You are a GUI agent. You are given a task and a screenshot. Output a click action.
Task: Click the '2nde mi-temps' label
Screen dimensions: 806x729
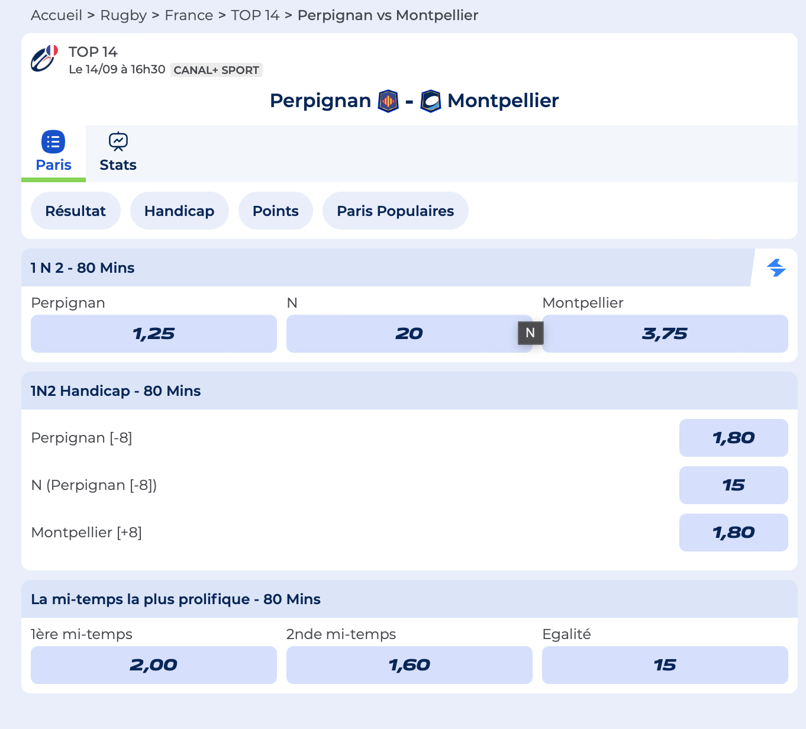pos(341,634)
